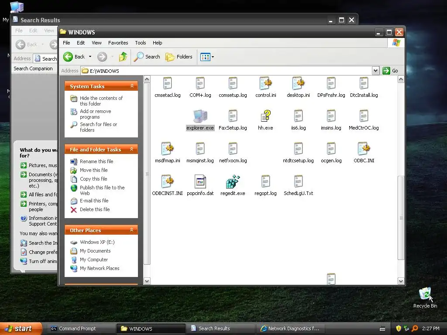
Task: Click the task pane scroll up arrow
Action: pos(147,79)
